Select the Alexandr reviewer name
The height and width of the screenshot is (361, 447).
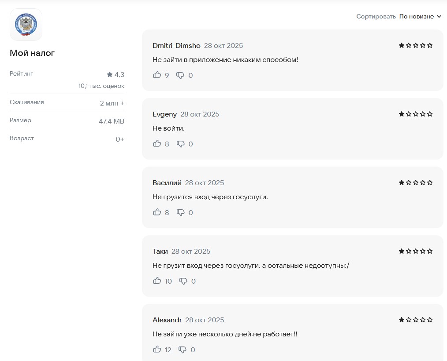pos(167,320)
